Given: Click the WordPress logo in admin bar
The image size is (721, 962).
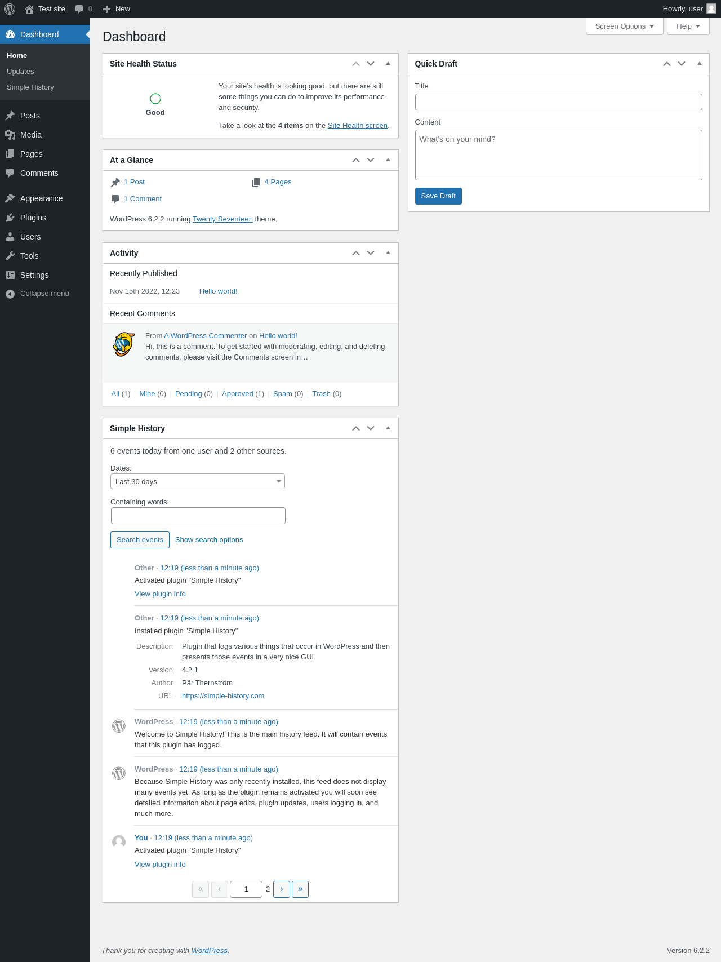Looking at the screenshot, I should coord(10,9).
